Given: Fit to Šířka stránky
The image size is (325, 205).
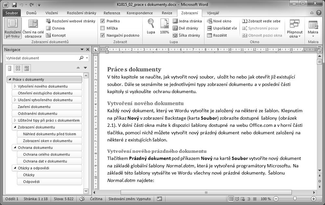Looking at the screenshot, I should 186,35.
